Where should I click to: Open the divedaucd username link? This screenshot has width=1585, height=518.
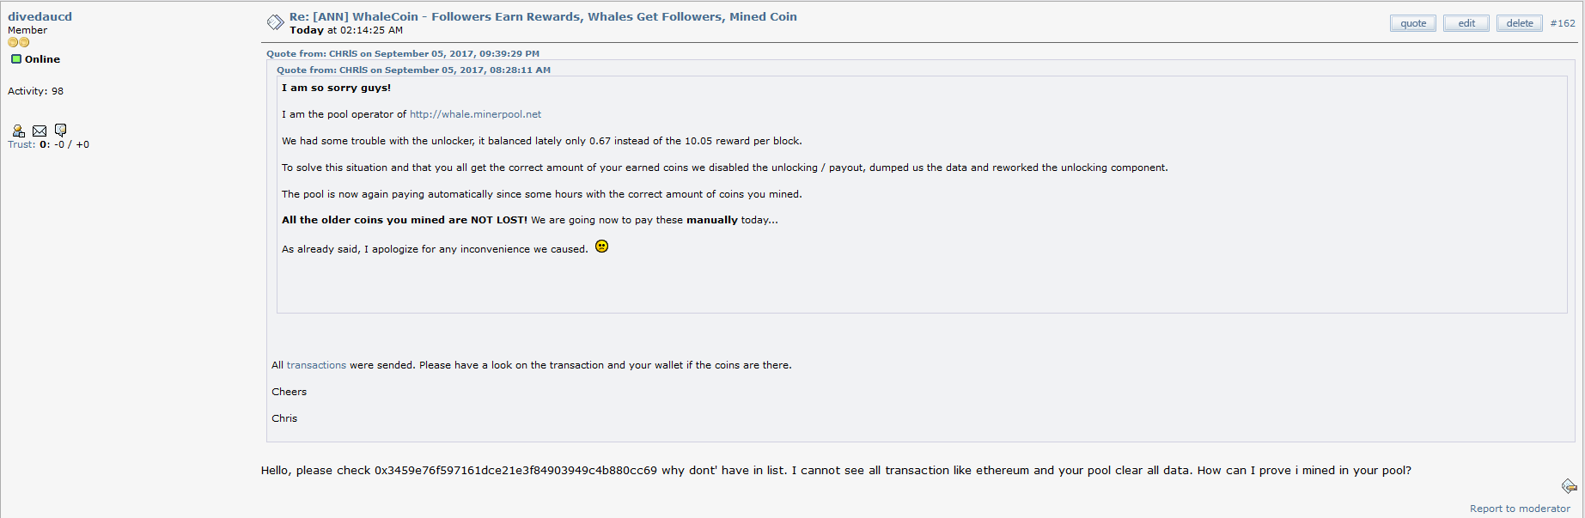40,16
